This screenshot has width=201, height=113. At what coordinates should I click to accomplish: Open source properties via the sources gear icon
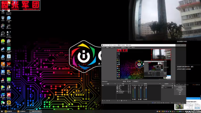pos(122,101)
